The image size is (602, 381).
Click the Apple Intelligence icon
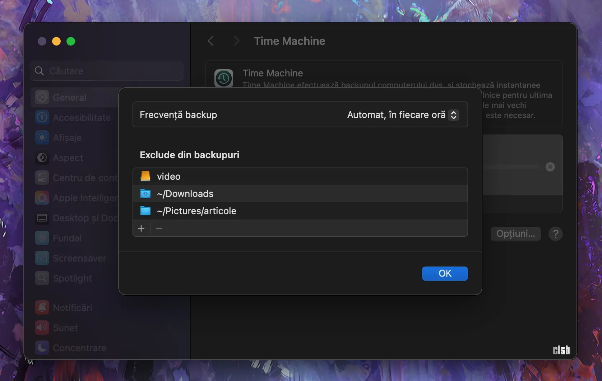pos(42,198)
